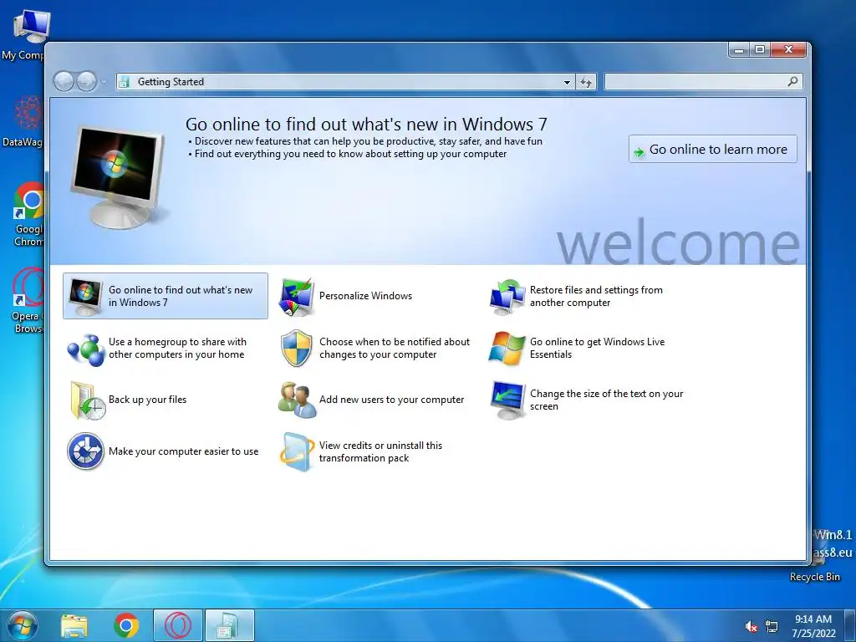Launch Google Chrome from the taskbar
Viewport: 856px width, 642px height.
126,625
